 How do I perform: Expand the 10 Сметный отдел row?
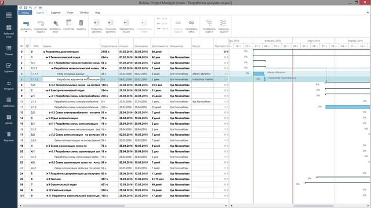pos(47,190)
